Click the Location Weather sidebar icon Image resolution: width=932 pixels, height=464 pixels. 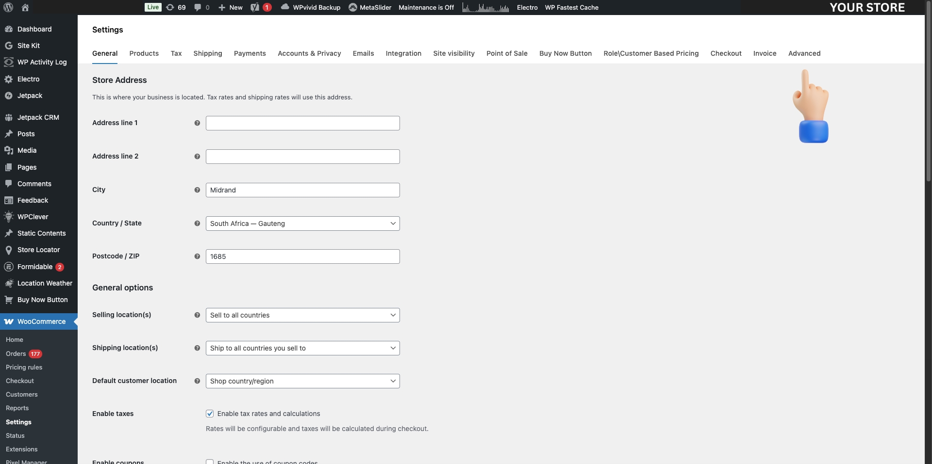pos(9,283)
